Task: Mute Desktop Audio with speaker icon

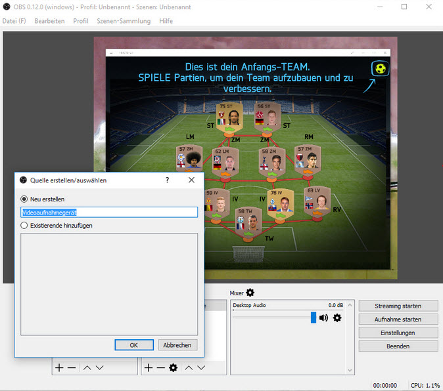Action: (x=324, y=318)
